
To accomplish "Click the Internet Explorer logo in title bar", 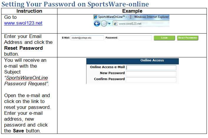I will (x=95, y=17).
